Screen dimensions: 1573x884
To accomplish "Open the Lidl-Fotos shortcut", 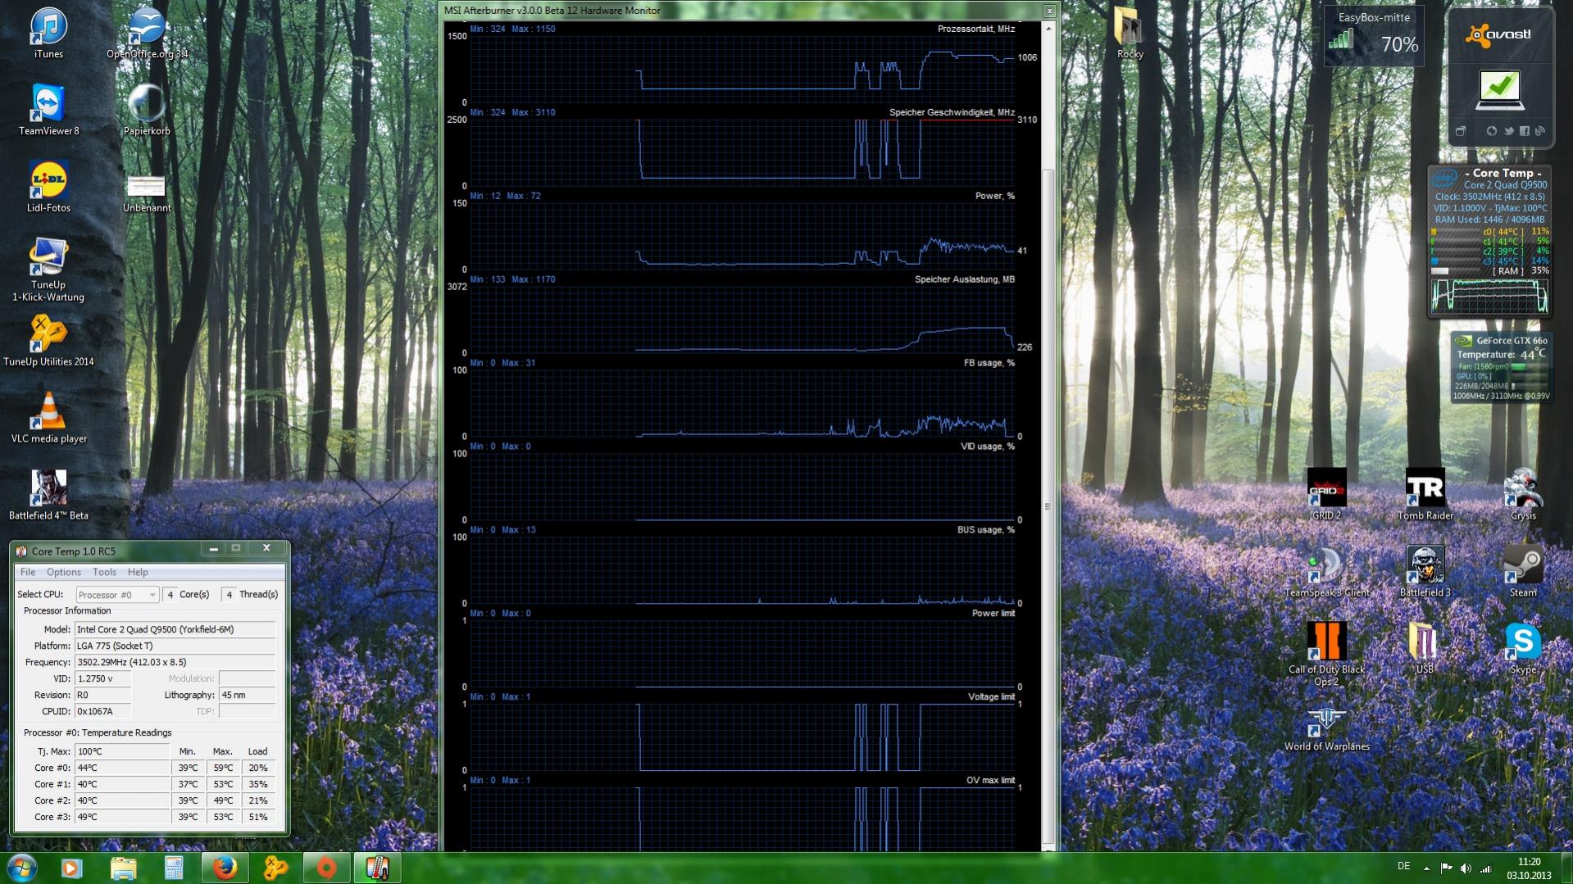I will (x=48, y=188).
